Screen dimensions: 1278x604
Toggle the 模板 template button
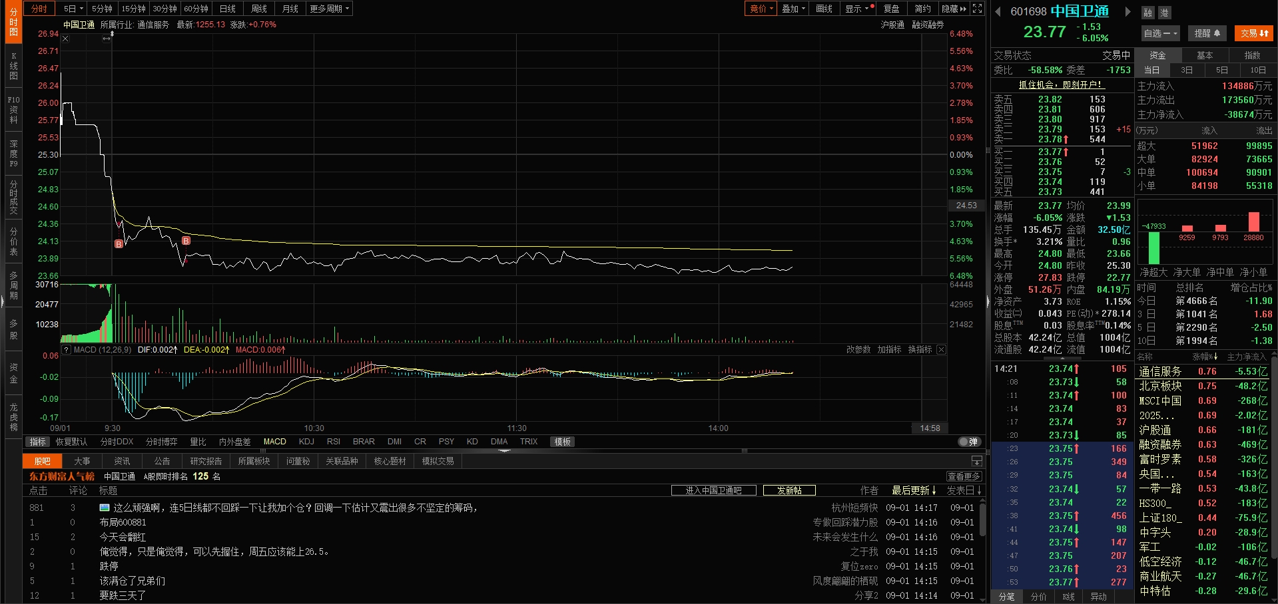pos(563,442)
